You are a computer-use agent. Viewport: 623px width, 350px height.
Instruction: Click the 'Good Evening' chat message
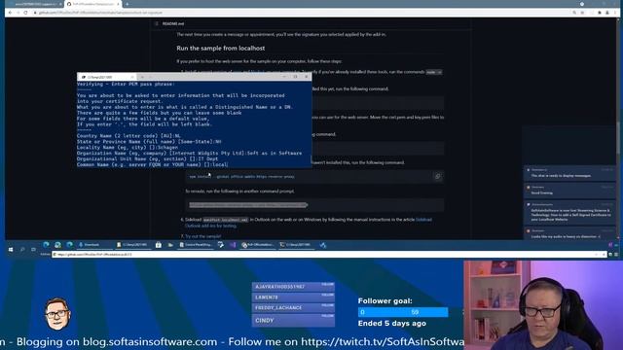(569, 191)
